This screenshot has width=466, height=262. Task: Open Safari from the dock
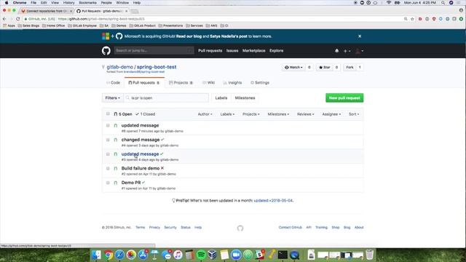pos(119,255)
